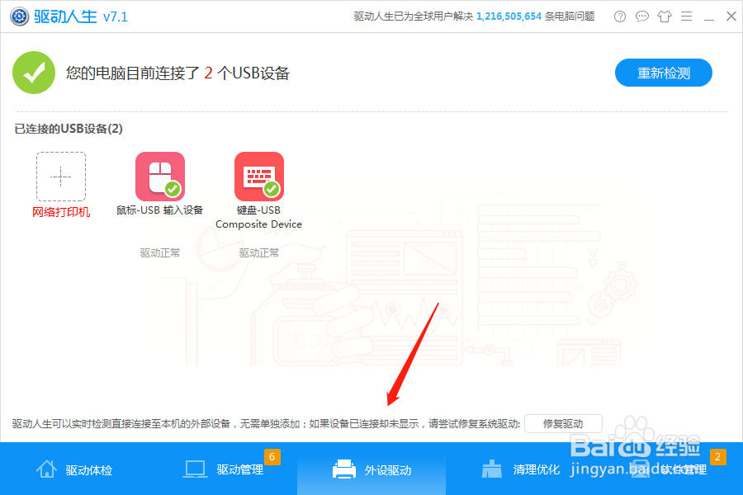743x495 pixels.
Task: Switch to the 软件管理 tab
Action: pyautogui.click(x=669, y=469)
